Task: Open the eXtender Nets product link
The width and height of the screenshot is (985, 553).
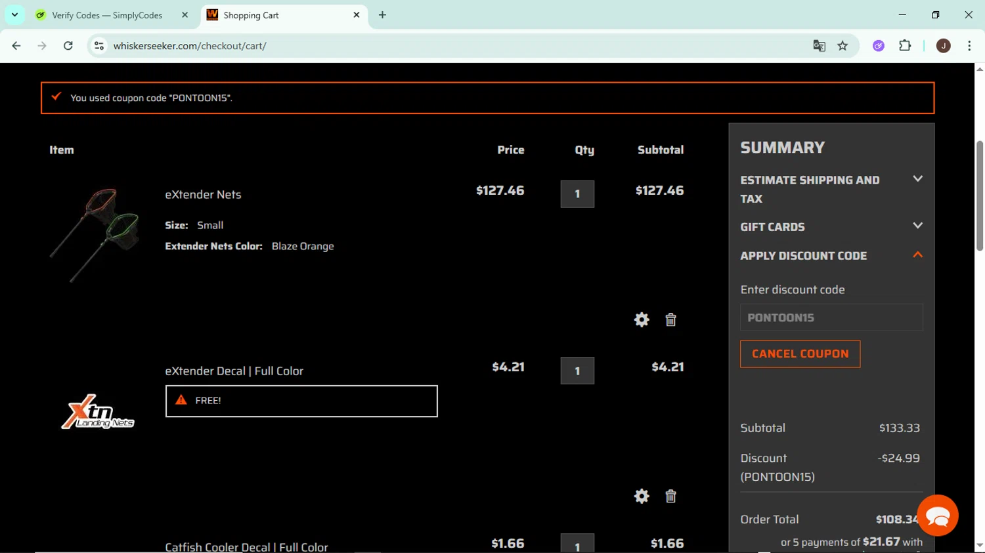Action: point(203,195)
